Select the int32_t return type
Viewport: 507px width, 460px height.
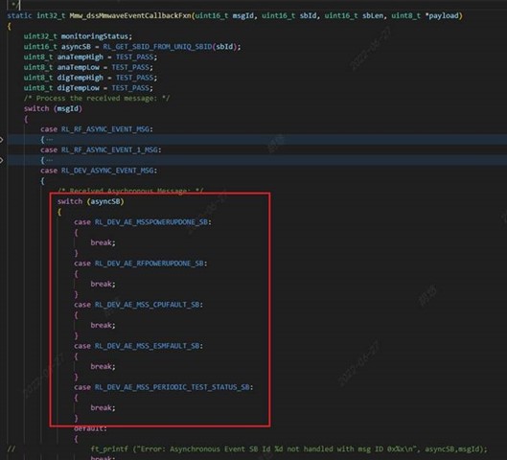pos(51,15)
